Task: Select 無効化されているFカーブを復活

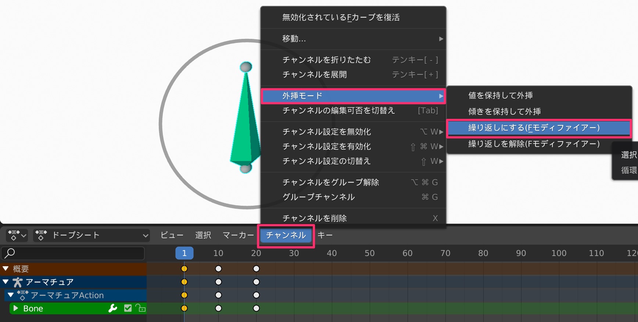Action: coord(353,18)
